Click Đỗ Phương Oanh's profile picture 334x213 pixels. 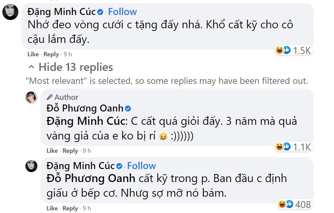pyautogui.click(x=31, y=98)
